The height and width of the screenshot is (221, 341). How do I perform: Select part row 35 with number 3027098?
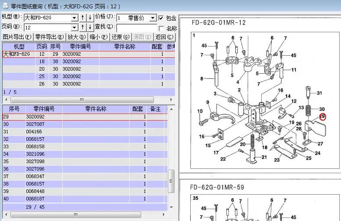85,161
